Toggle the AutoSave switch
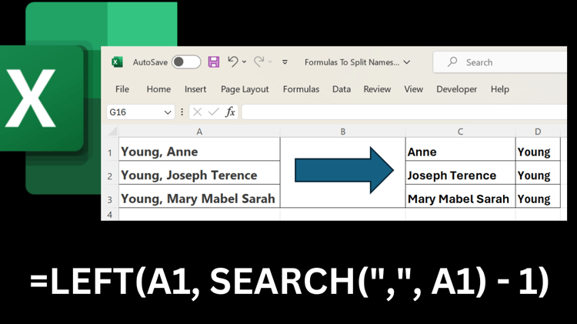Screen dimensions: 577x324 coord(186,62)
